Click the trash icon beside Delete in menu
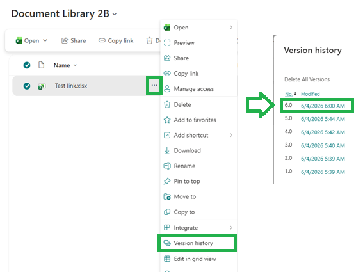This screenshot has width=363, height=272. point(167,104)
